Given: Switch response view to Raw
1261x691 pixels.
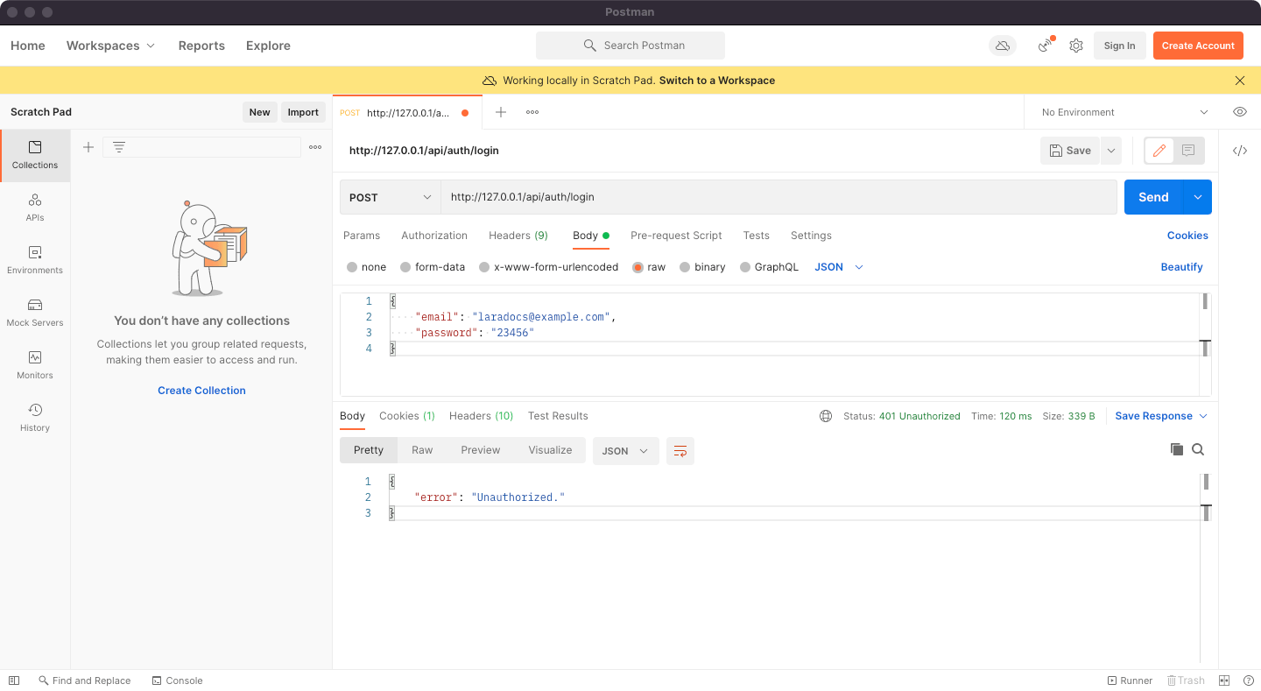Looking at the screenshot, I should tap(422, 450).
